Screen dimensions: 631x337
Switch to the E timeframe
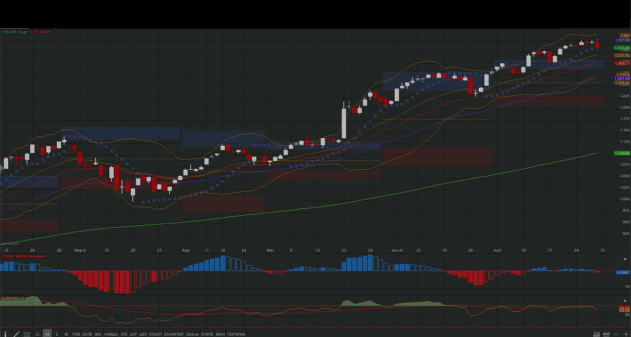coord(57,334)
